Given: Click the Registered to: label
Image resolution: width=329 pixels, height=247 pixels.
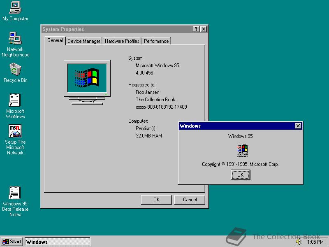Looking at the screenshot, I should 142,85.
